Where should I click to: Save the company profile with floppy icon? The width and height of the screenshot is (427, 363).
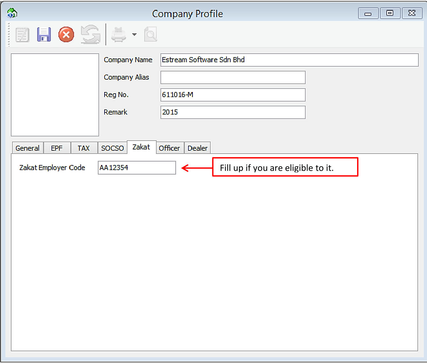44,35
